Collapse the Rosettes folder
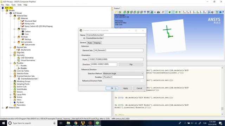 click(x=11, y=63)
